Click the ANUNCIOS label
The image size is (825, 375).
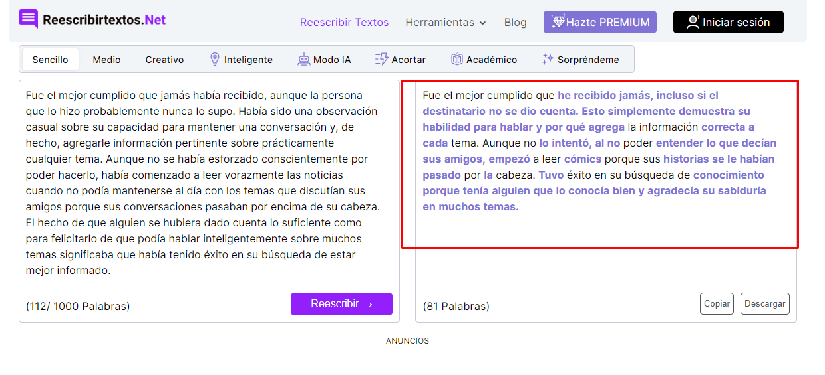coord(407,341)
